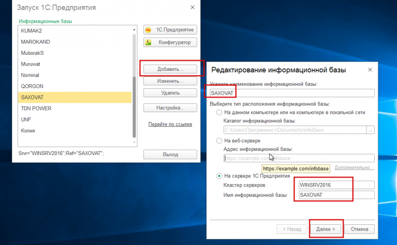The width and height of the screenshot is (397, 245).
Task: Select Копия infobase
Action: 75,131
